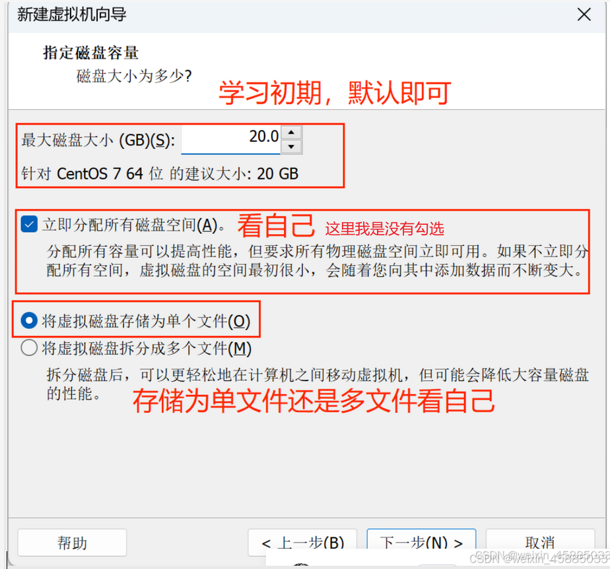The height and width of the screenshot is (569, 610).
Task: Uncheck the 立即分配所有磁盘空间 checkbox
Action: pyautogui.click(x=29, y=224)
